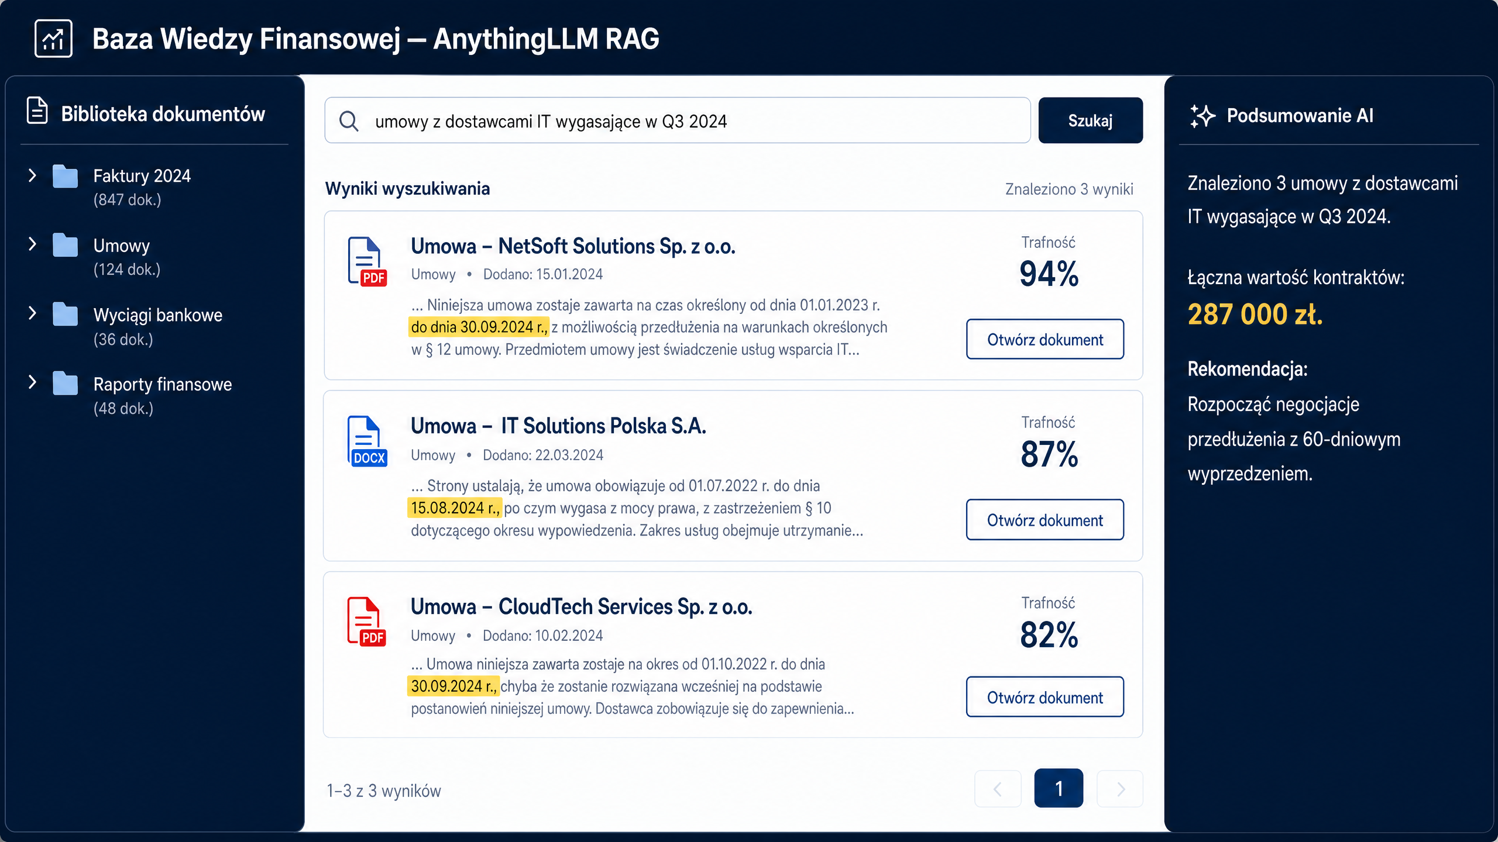Open title Umowa – NetSoft Solutions Sp. z o.o.
1498x842 pixels.
pos(573,246)
